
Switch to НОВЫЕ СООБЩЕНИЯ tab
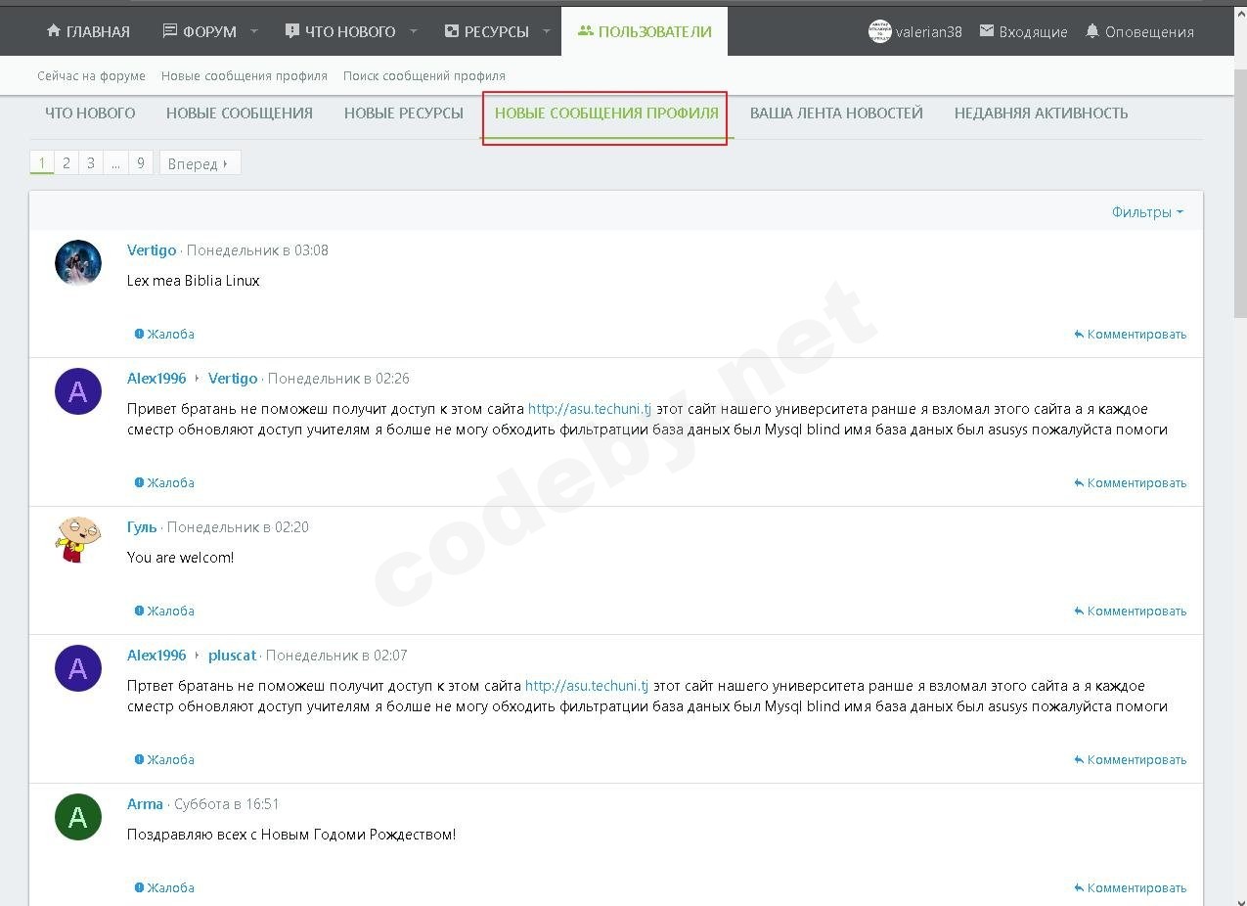pyautogui.click(x=240, y=113)
